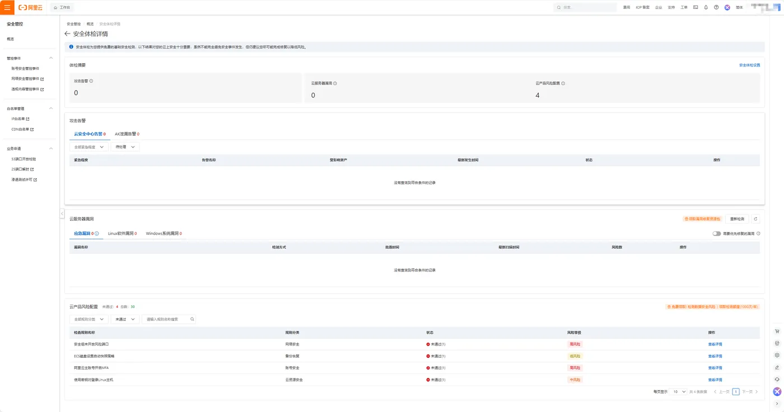Collapse the 业务申请 sidebar group
The width and height of the screenshot is (784, 412).
point(51,149)
